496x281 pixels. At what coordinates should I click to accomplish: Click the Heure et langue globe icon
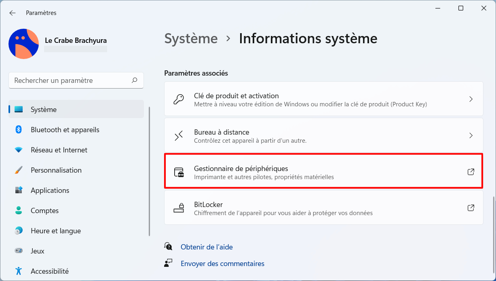pyautogui.click(x=19, y=231)
